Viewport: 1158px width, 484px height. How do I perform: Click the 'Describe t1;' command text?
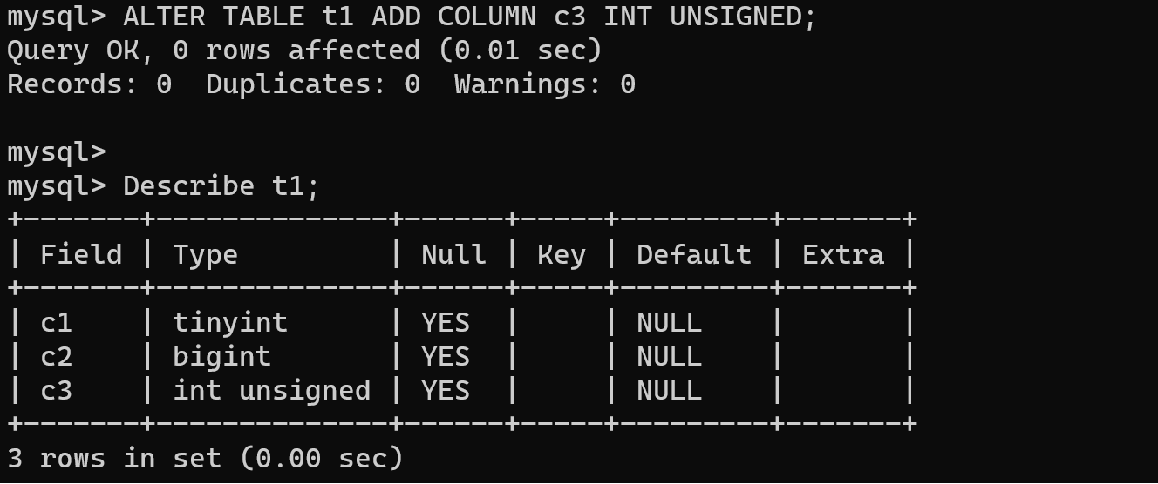tap(221, 186)
